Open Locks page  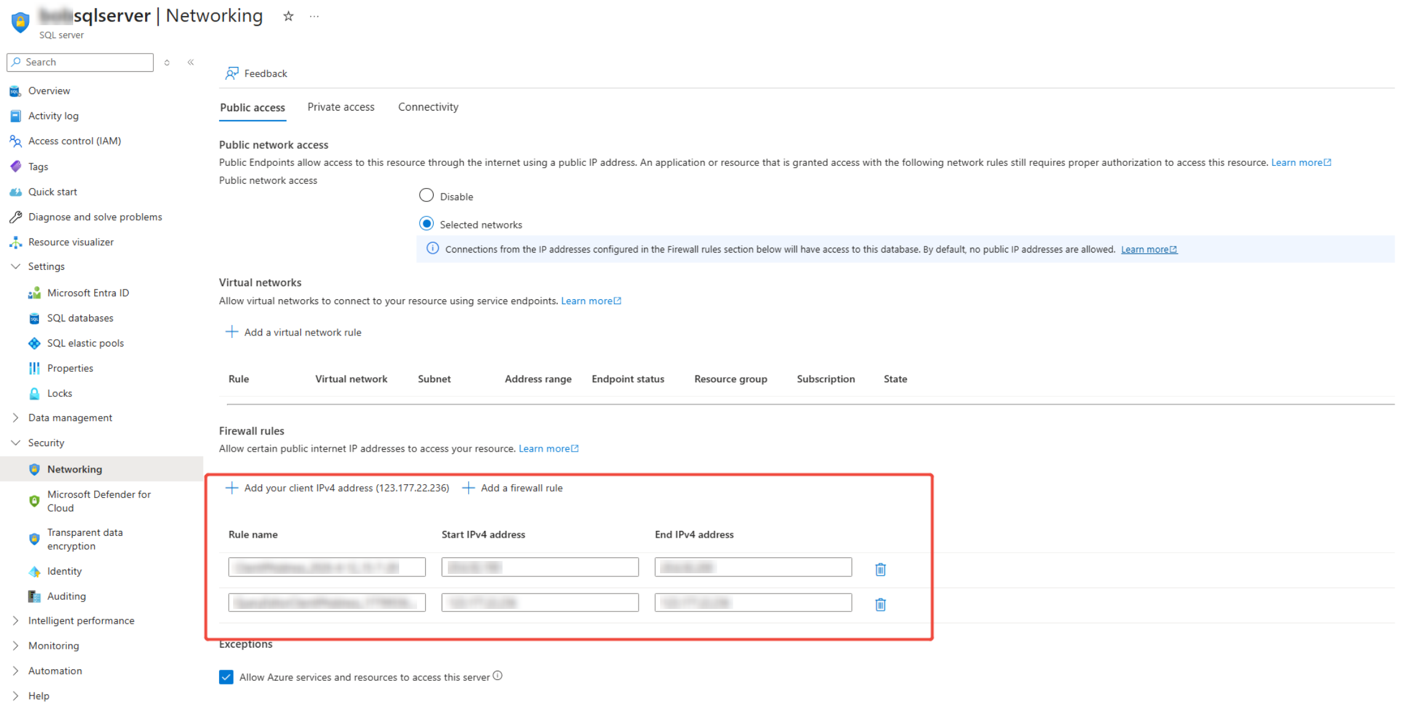point(60,394)
